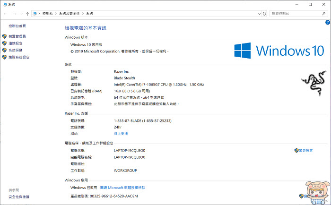Click the Windows 10 logo

(279, 51)
